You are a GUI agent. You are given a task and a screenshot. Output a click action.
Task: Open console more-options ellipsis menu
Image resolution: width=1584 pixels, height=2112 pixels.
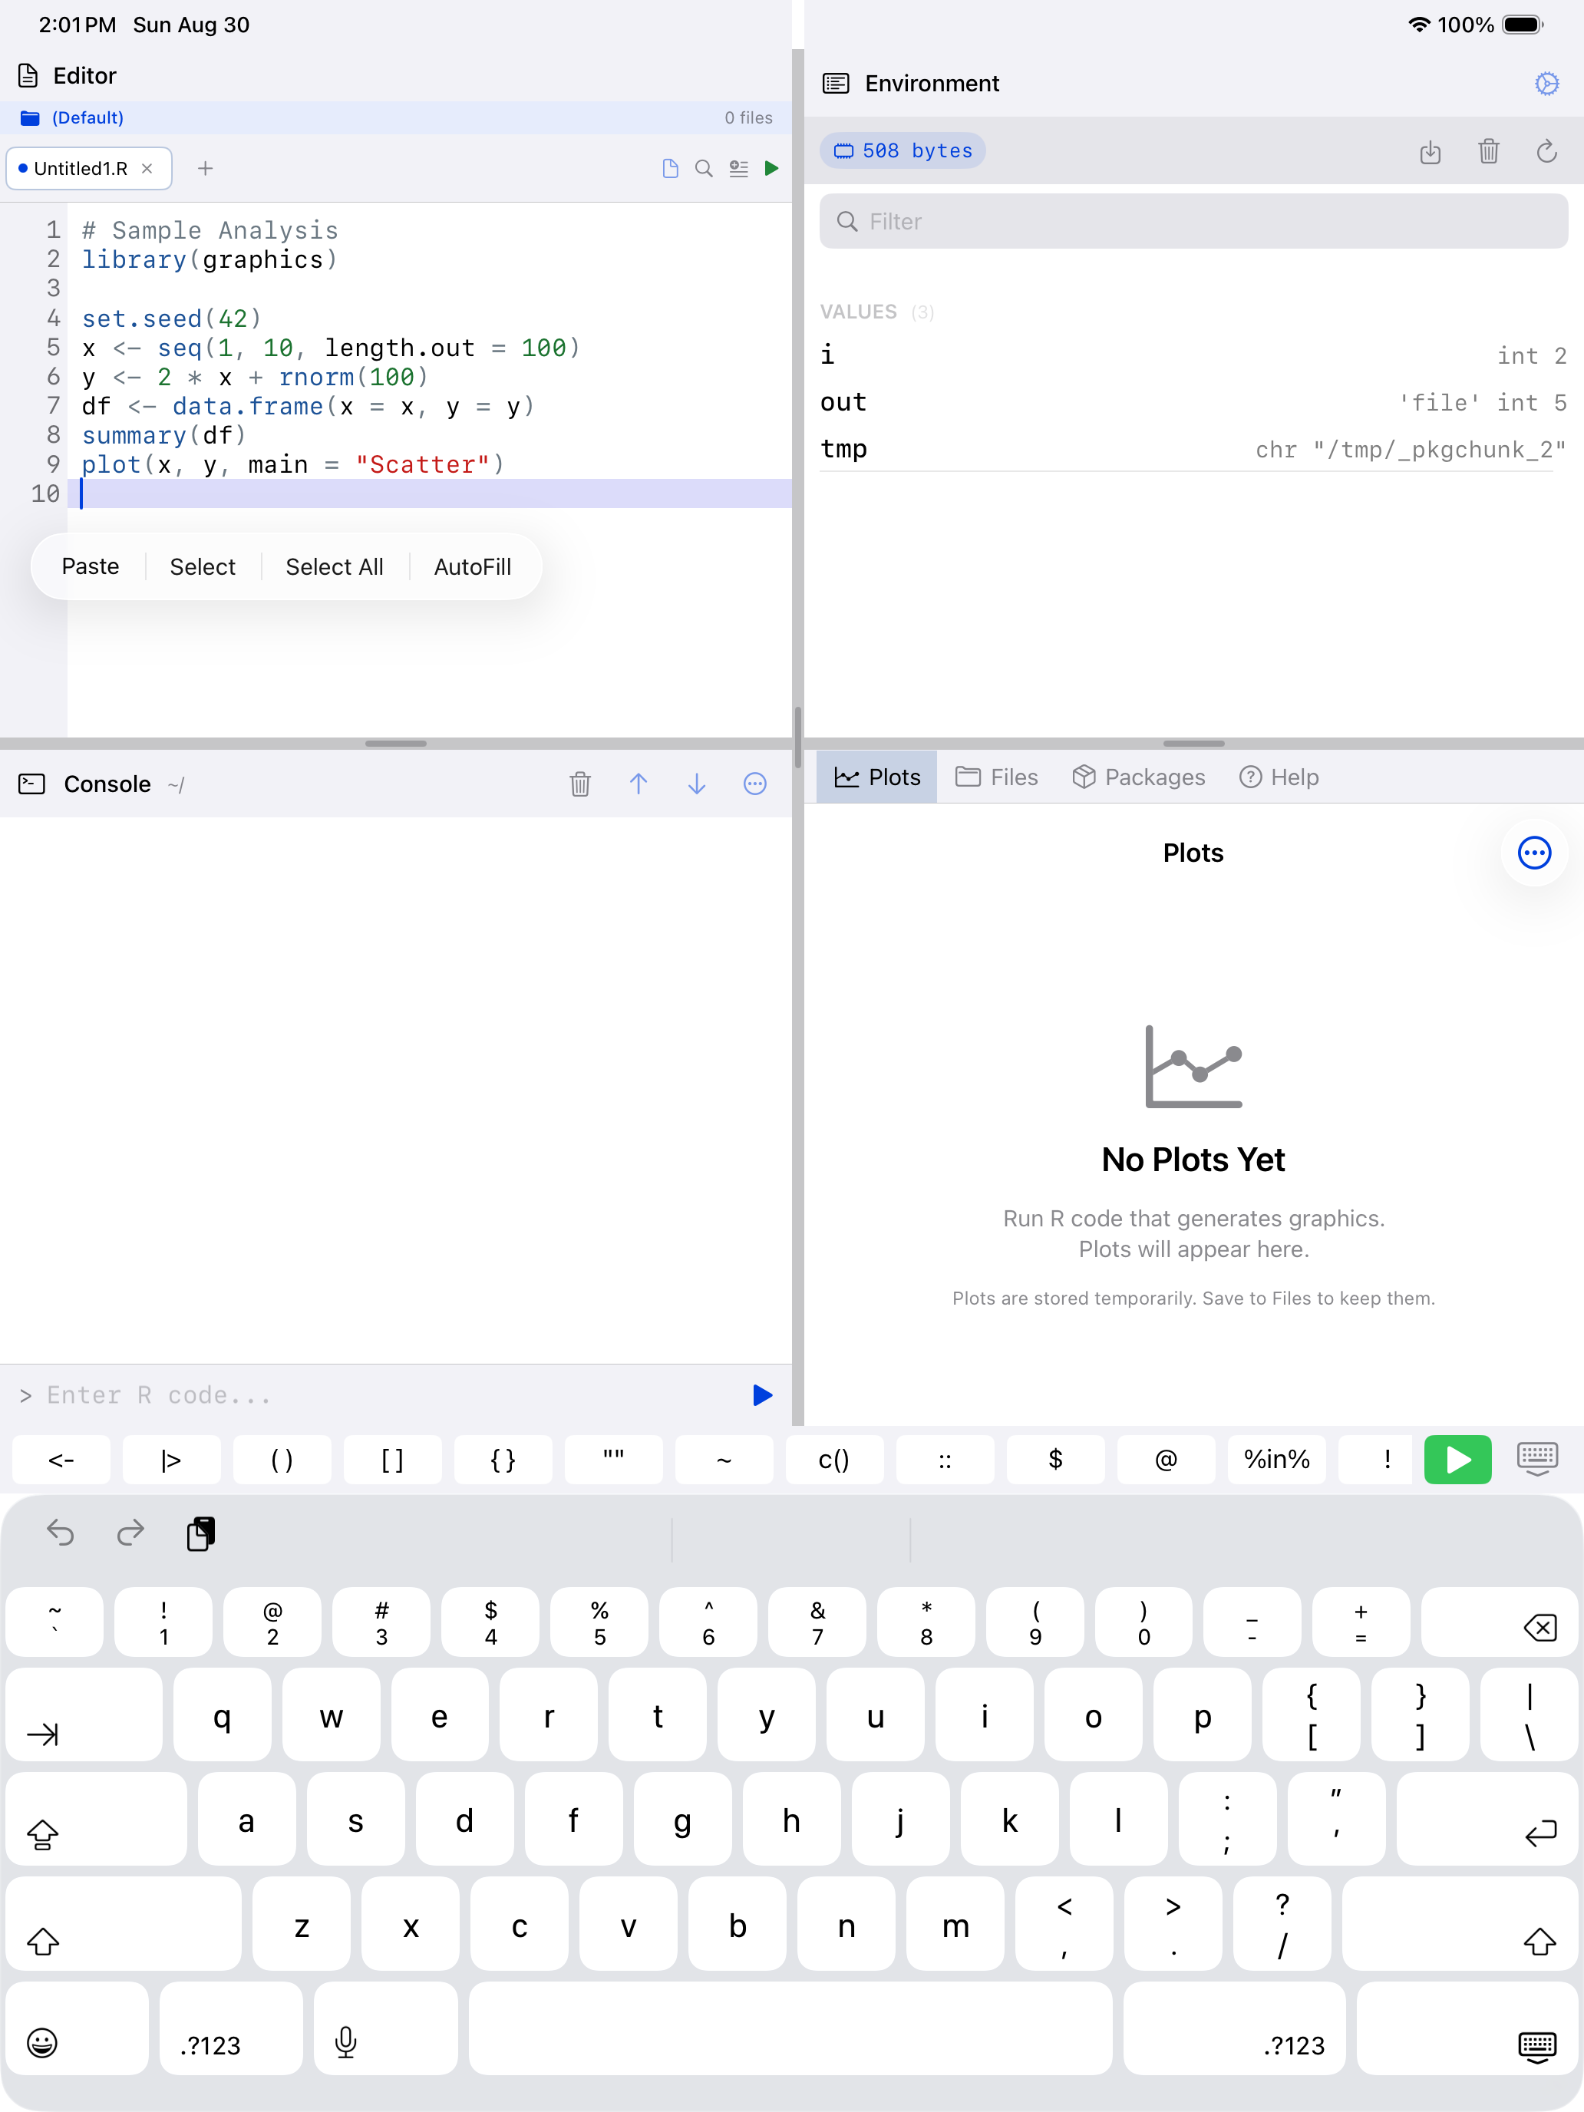click(755, 784)
